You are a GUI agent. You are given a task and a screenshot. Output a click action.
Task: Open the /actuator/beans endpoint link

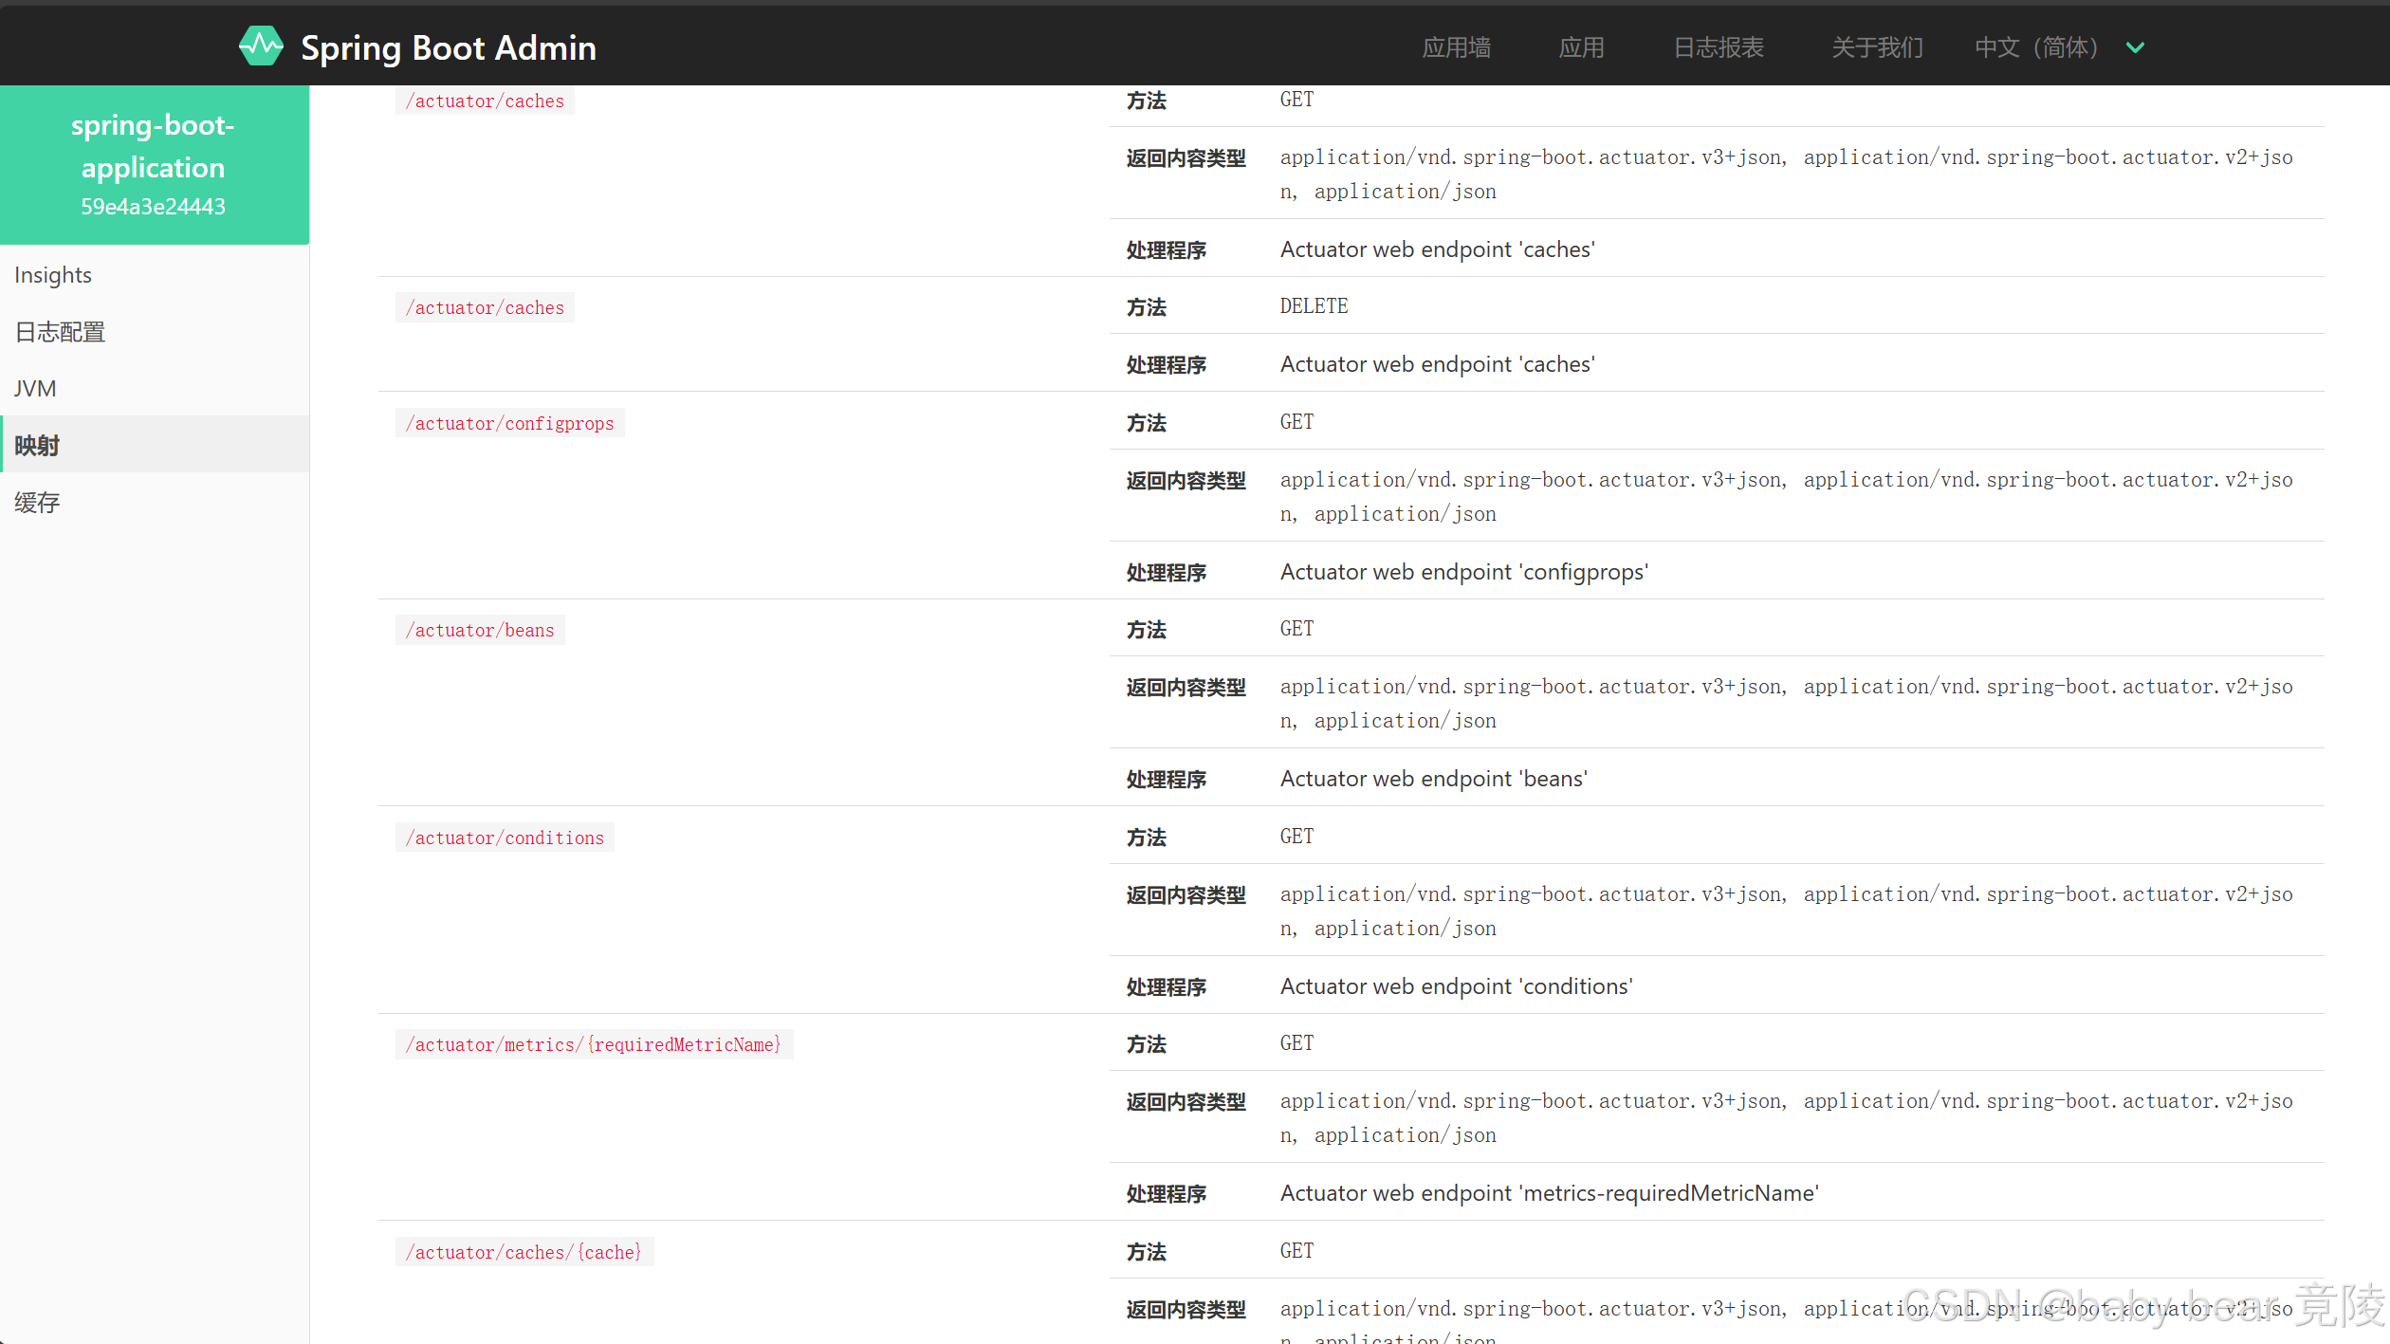[480, 629]
